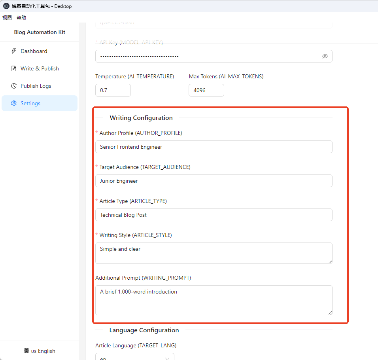
Task: Grab the Additional Prompt textarea resize handle
Action: (x=330, y=313)
